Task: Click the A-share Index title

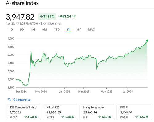Action: [22, 3]
